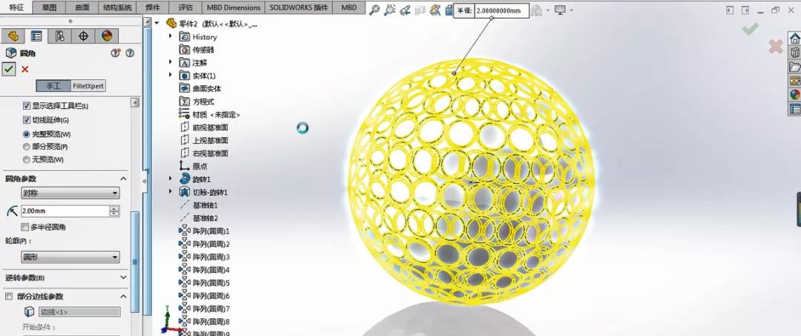Click the Zoom to Fit magnifier icon
This screenshot has height=336, width=801.
(375, 10)
